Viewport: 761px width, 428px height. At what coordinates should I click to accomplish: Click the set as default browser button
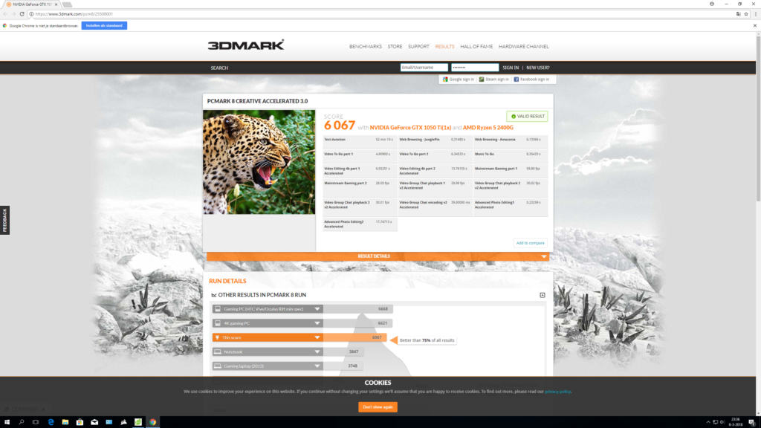[x=104, y=26]
